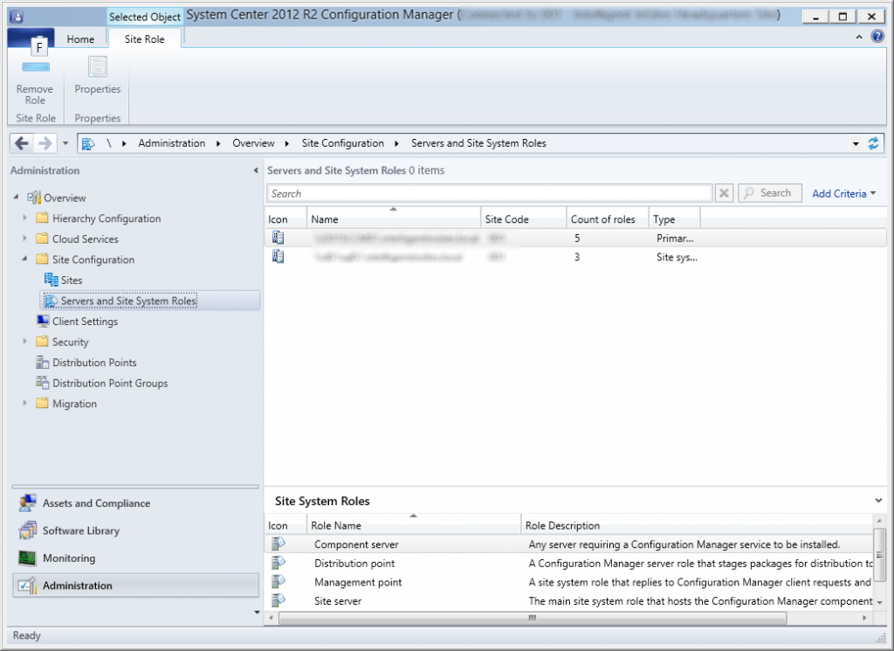Collapse the ribbon with the chevron
This screenshot has width=894, height=651.
point(858,36)
